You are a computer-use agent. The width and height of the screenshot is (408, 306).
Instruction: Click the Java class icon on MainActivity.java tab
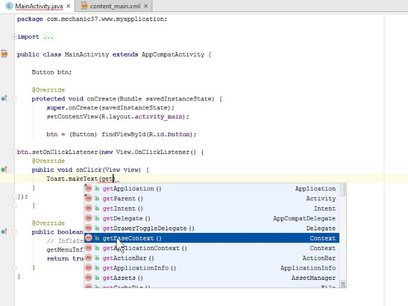coord(9,6)
